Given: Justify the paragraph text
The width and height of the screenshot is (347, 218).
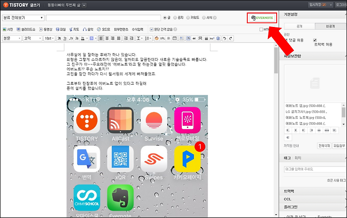Looking at the screenshot, I should pos(119,38).
